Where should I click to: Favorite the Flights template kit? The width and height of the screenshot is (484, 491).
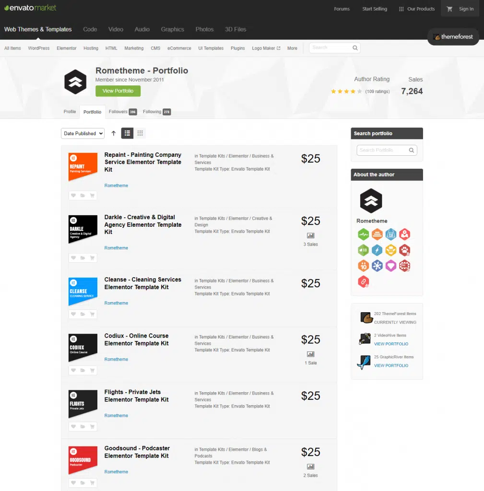coord(73,426)
